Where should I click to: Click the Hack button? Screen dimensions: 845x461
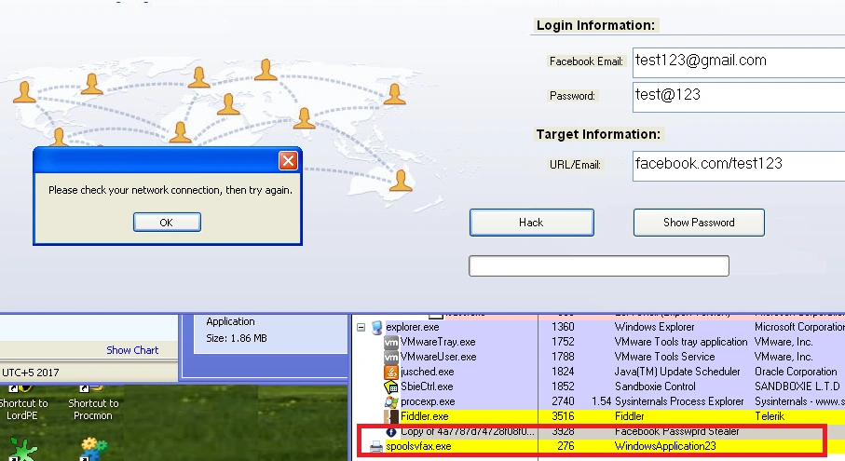pos(531,223)
